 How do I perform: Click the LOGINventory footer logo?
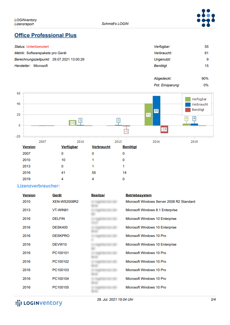coord(39,303)
